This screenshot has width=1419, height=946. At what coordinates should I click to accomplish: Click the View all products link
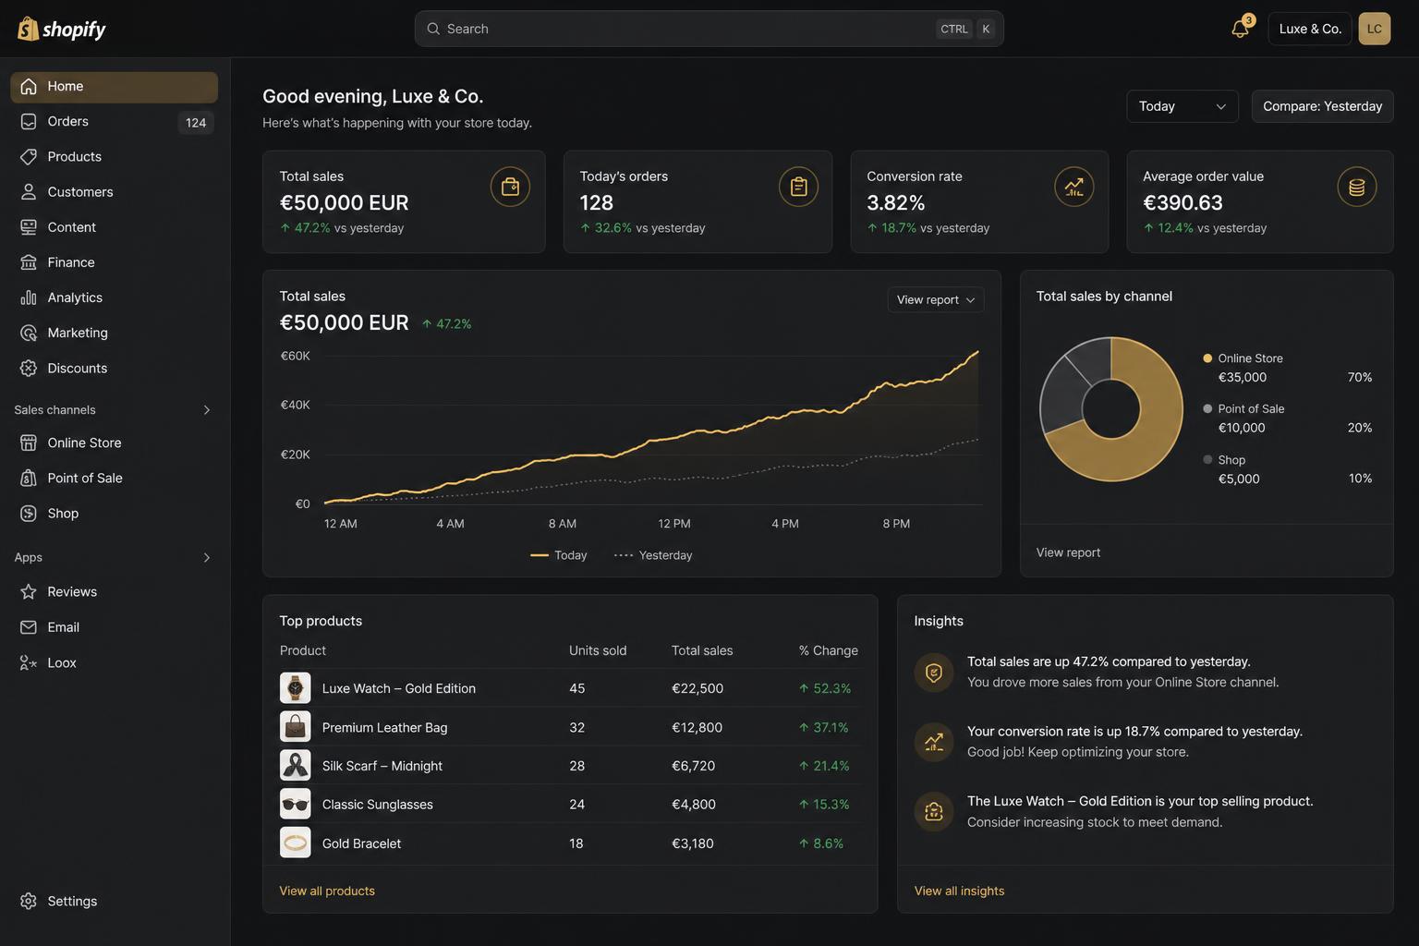coord(327,891)
